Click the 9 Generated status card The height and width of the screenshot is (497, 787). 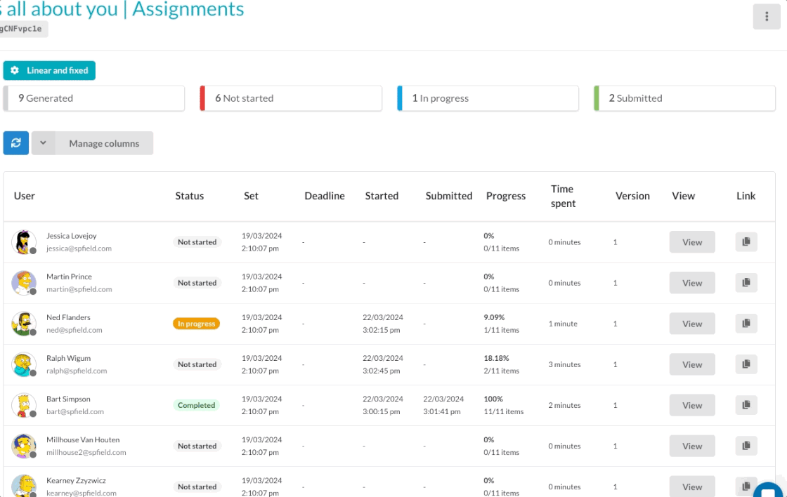(93, 98)
